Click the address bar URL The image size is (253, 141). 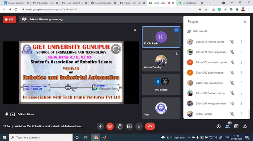click(x=51, y=10)
